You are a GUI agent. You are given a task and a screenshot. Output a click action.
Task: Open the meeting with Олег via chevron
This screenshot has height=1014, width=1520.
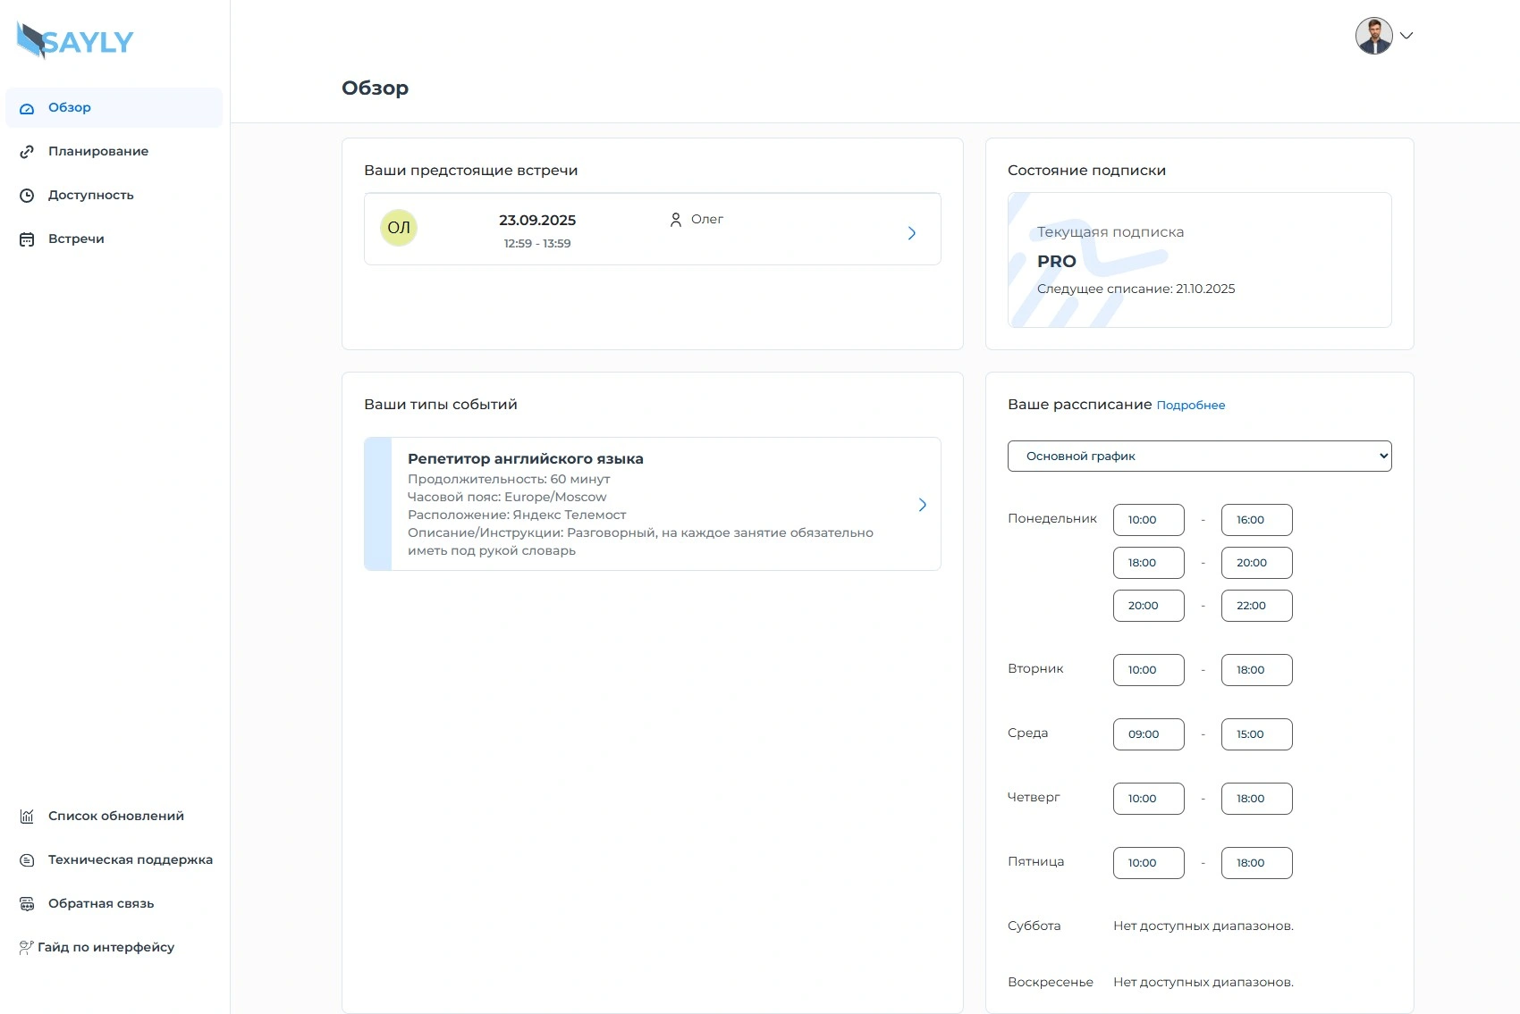911,233
